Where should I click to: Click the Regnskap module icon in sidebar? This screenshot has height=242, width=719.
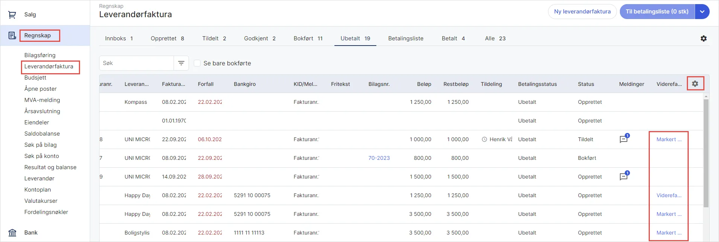(12, 35)
